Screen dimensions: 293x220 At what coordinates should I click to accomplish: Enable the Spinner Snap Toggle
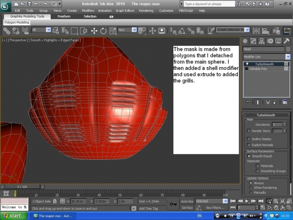point(200,31)
